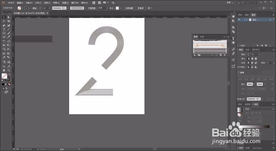Open the 窗口(W) menu

pos(75,3)
